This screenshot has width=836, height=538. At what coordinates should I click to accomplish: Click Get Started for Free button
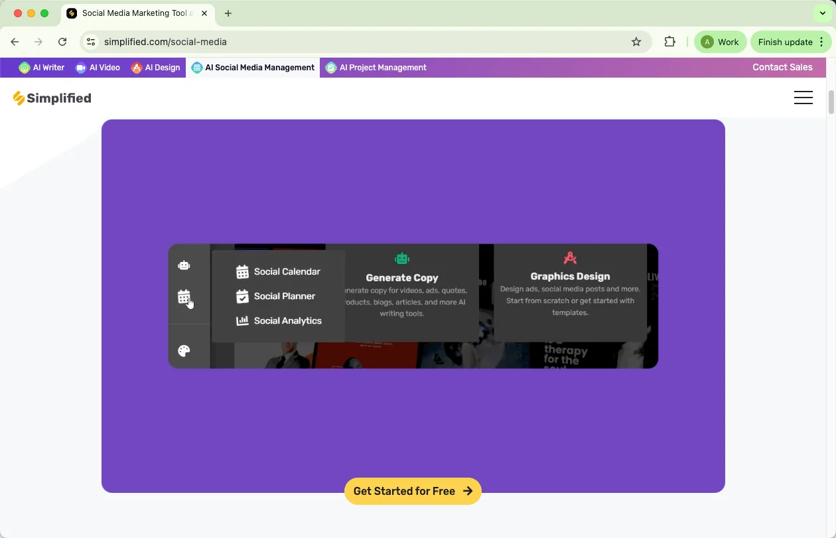413,492
